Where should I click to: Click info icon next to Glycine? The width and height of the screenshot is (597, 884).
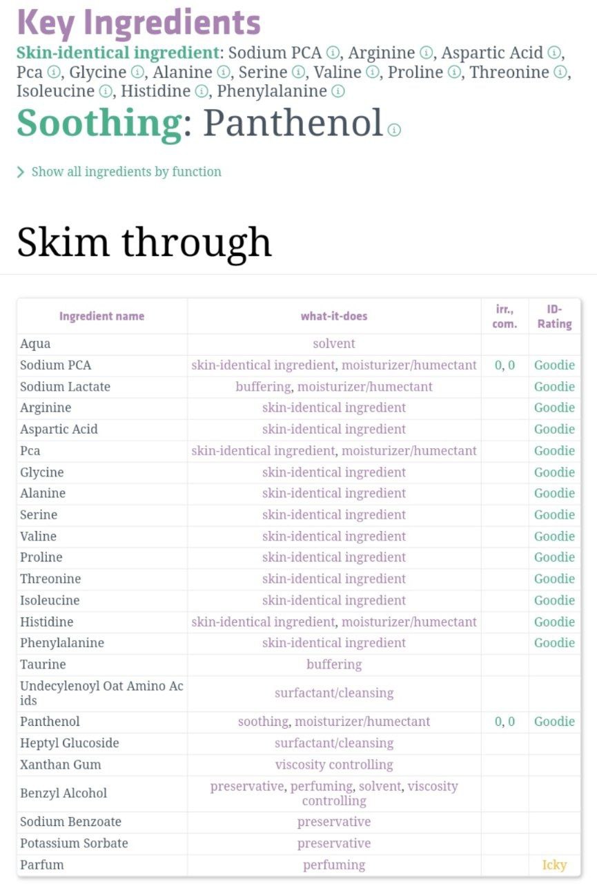pyautogui.click(x=138, y=73)
